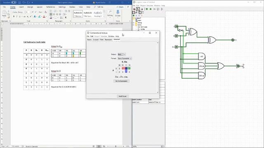Click the green add circuit icon in Logisim
Image resolution: width=264 pixels, height=148 pixels.
tap(134, 16)
